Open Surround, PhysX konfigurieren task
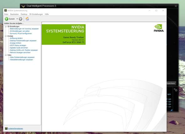 [x=21, y=34]
